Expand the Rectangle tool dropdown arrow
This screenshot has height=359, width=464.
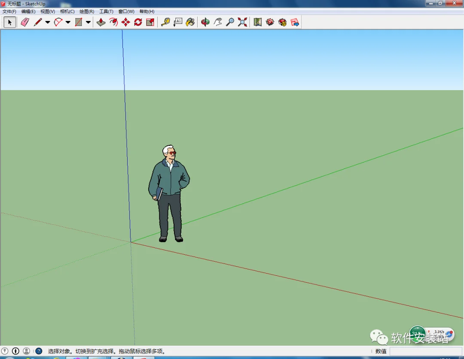tap(88, 22)
